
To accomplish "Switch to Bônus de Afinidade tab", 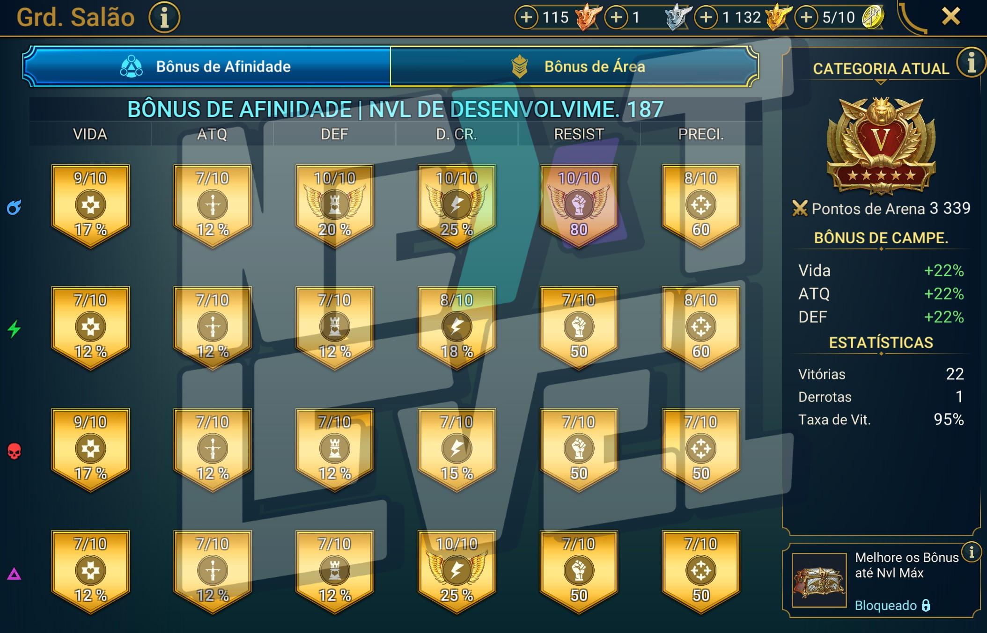I will (x=206, y=66).
